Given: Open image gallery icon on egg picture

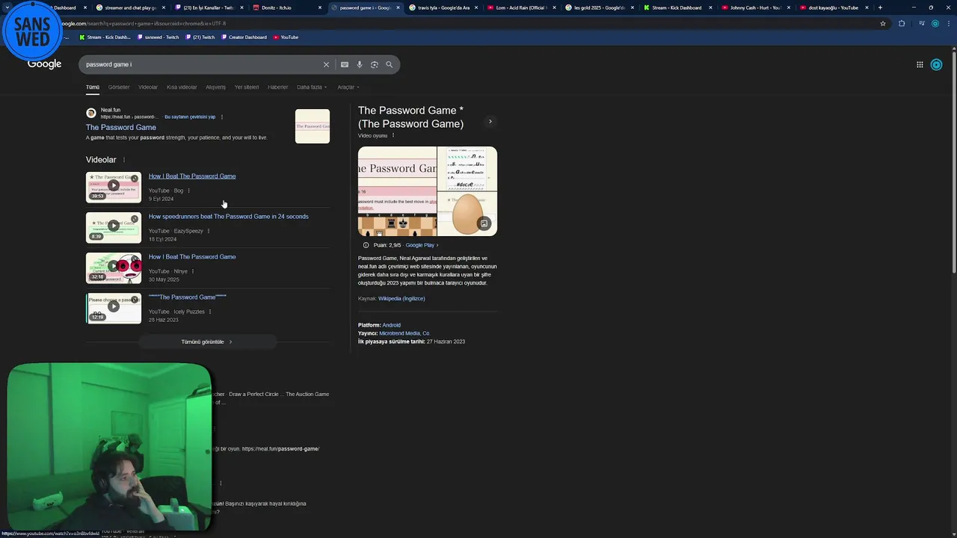Looking at the screenshot, I should (x=484, y=223).
